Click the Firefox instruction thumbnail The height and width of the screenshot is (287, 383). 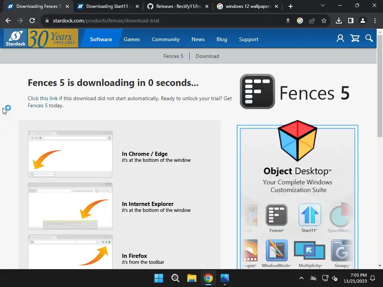70,252
